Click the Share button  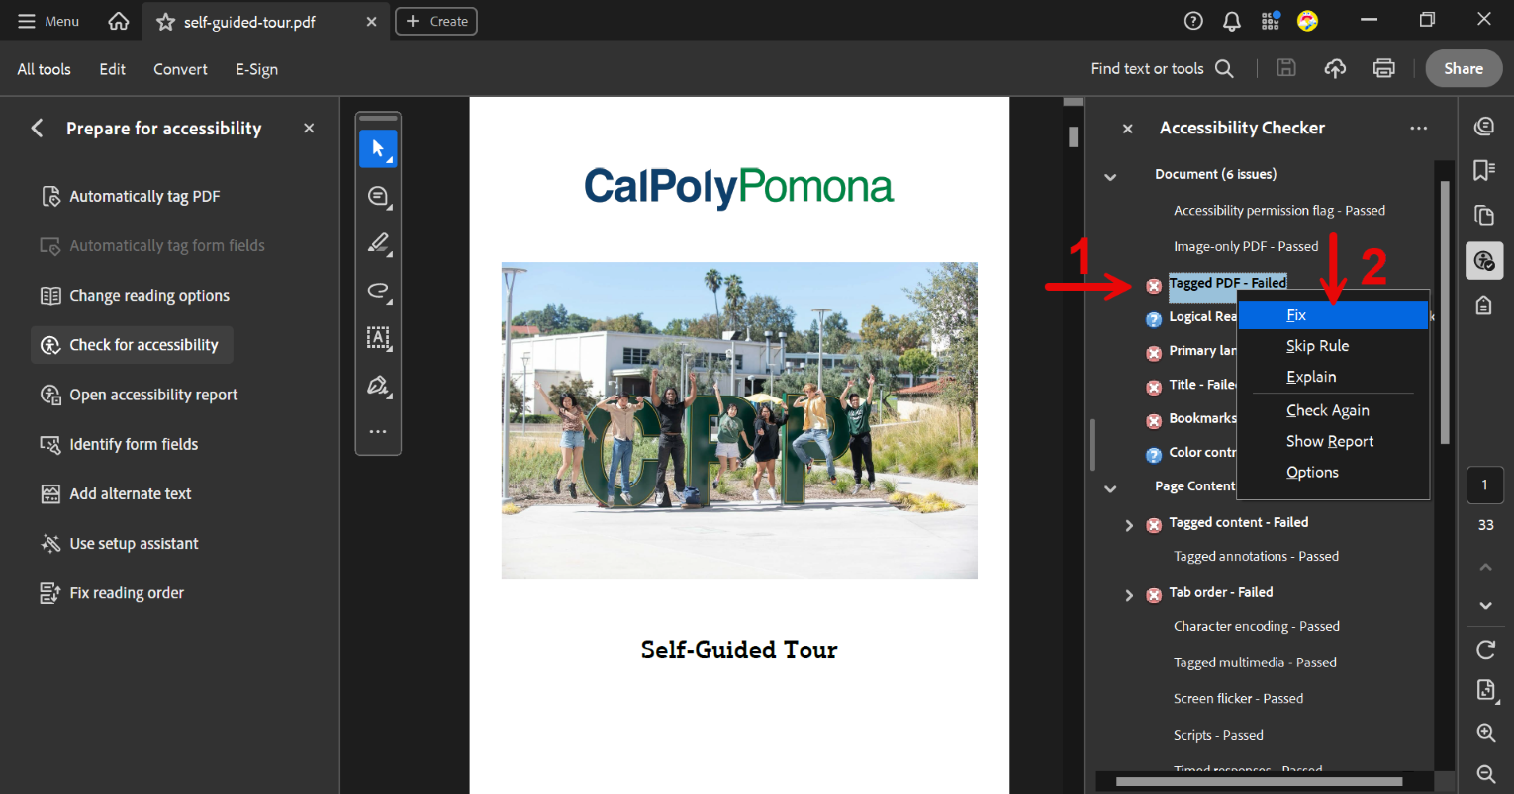coord(1463,68)
